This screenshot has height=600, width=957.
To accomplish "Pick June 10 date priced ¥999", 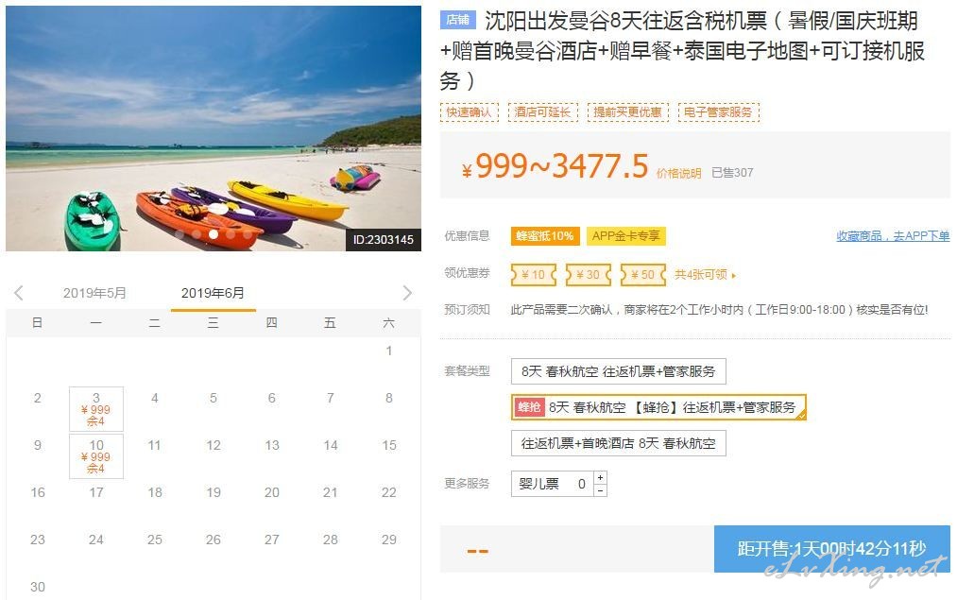I will click(x=96, y=456).
